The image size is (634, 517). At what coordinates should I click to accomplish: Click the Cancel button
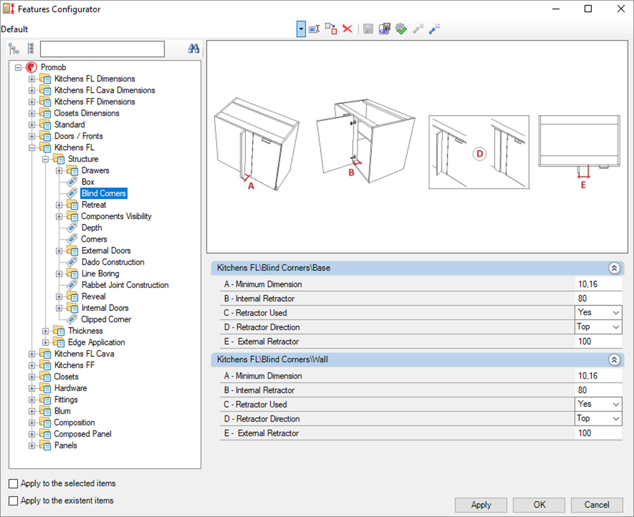pyautogui.click(x=597, y=505)
